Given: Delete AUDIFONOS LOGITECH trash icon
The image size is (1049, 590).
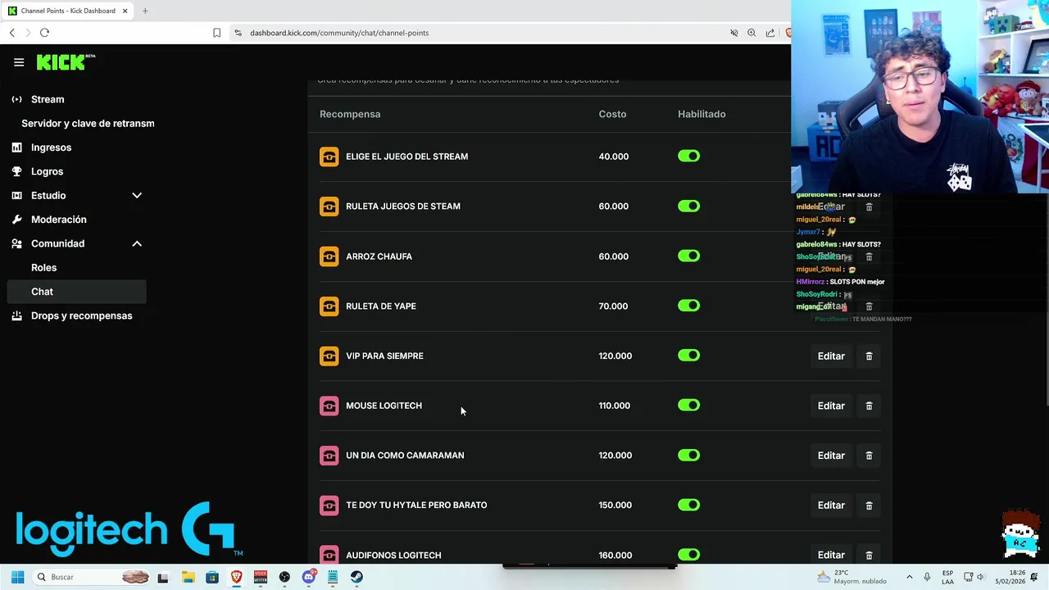Looking at the screenshot, I should [x=869, y=555].
